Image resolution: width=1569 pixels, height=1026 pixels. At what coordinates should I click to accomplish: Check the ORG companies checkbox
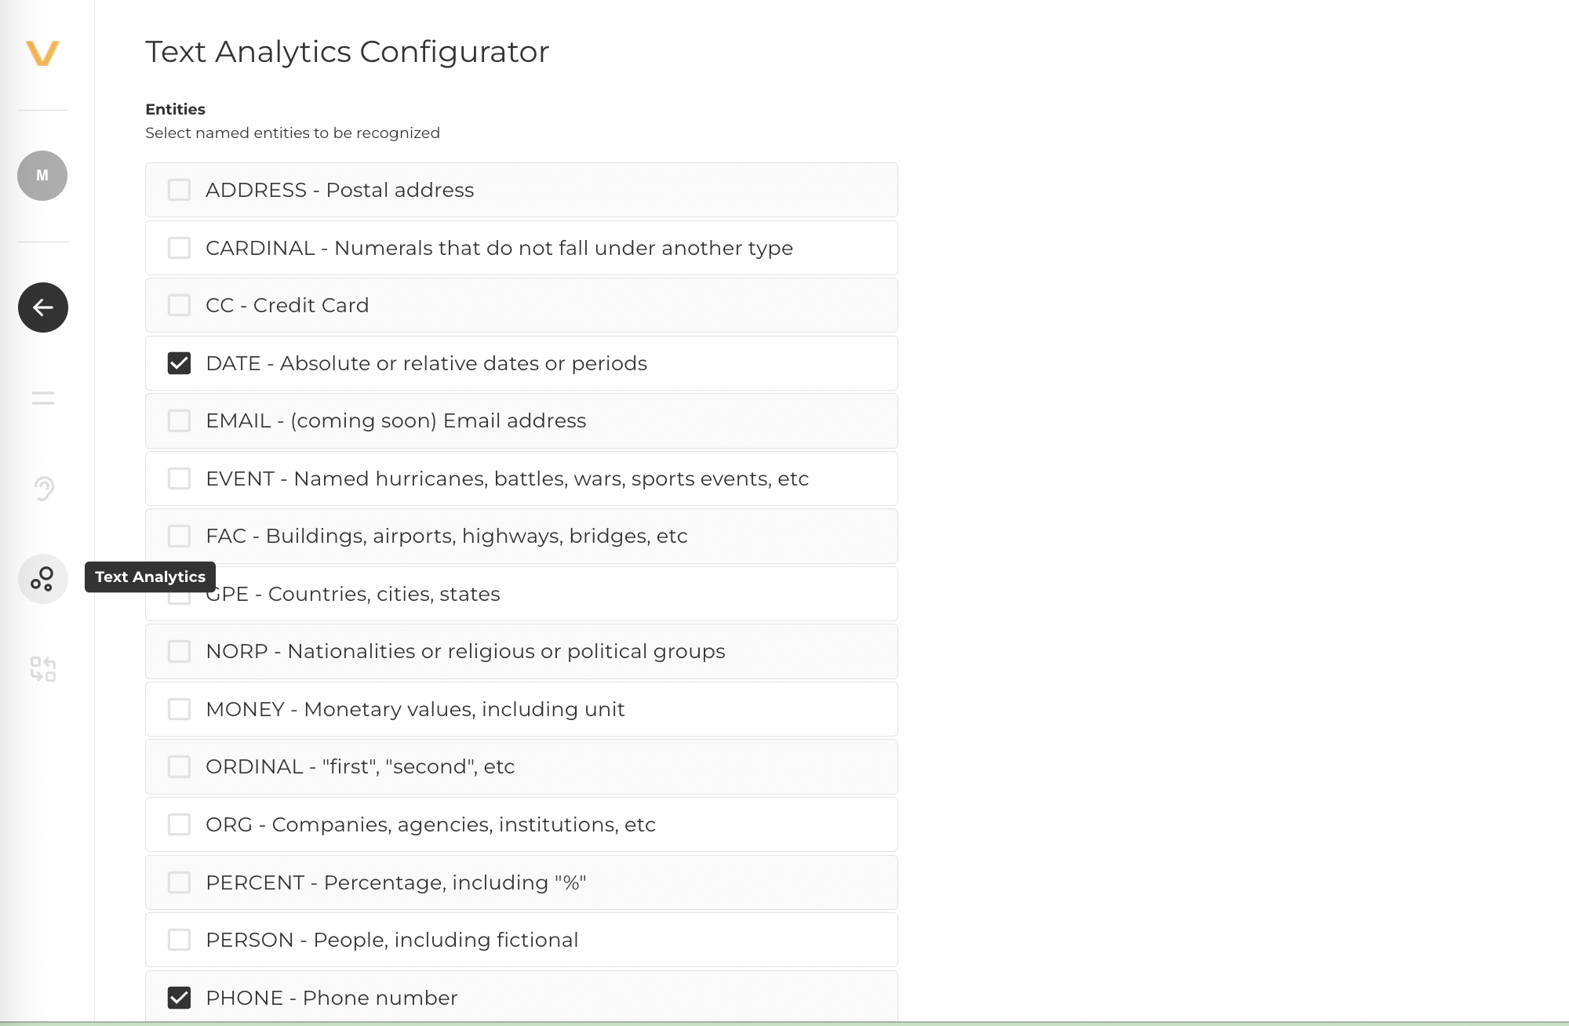[179, 824]
